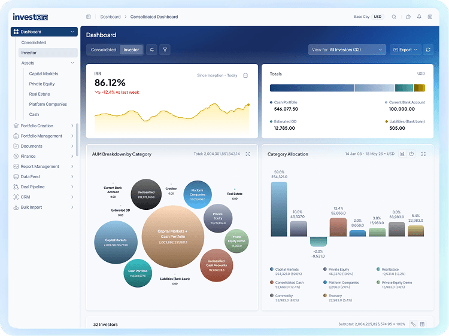Click the Capital Markets 59.8% bar
The height and width of the screenshot is (336, 449).
click(279, 209)
